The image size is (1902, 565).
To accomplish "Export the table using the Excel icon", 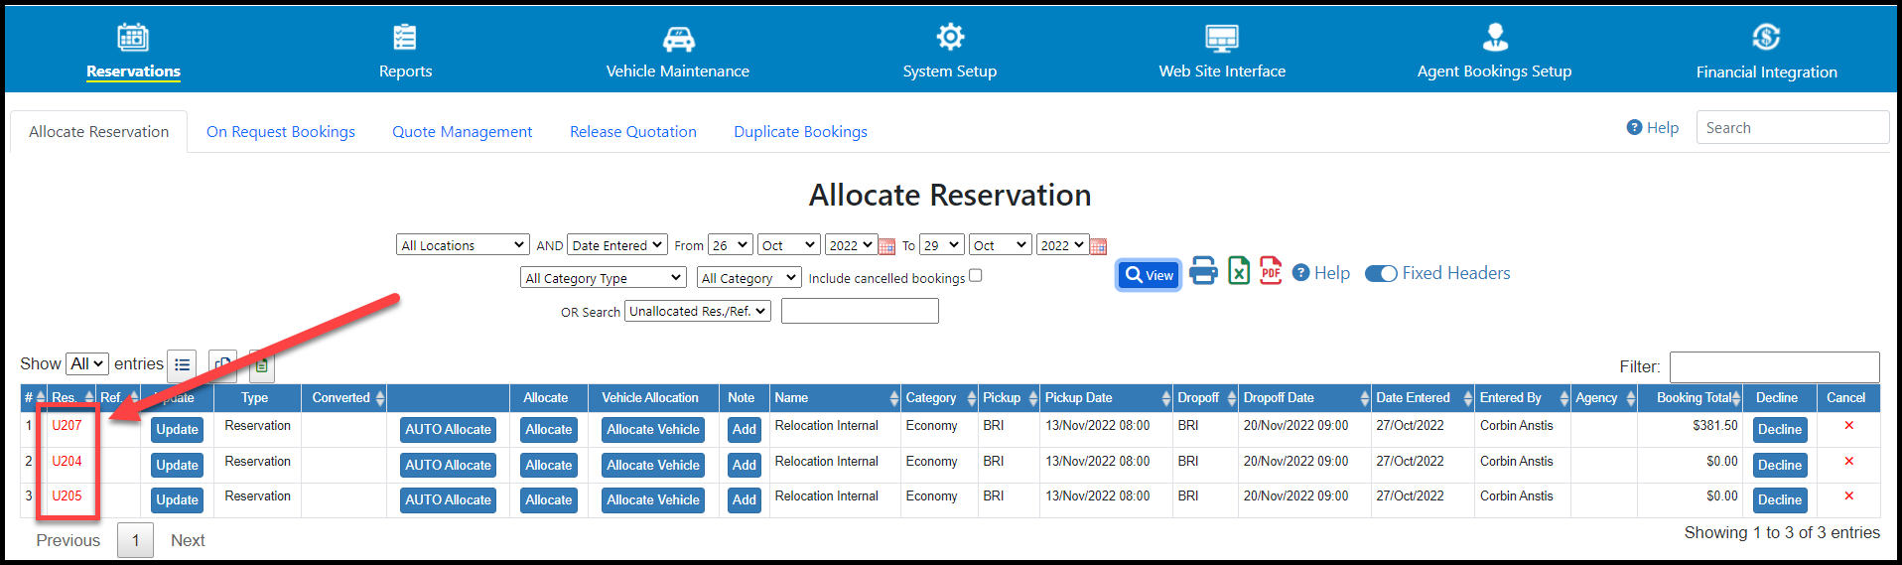I will (1239, 271).
